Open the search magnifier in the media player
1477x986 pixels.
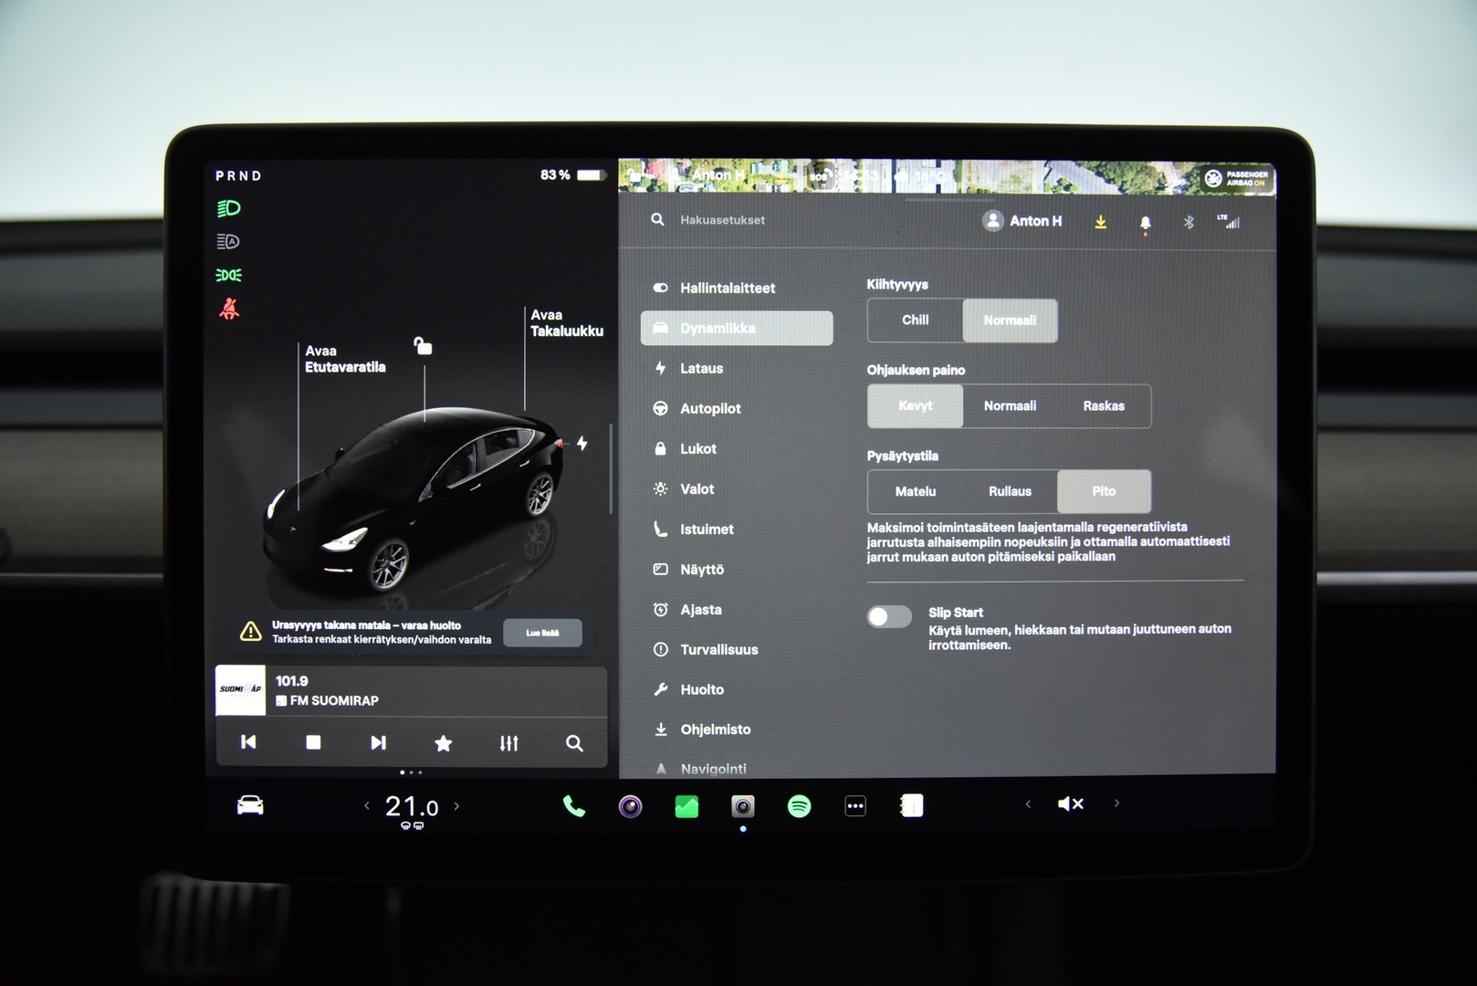[x=573, y=743]
